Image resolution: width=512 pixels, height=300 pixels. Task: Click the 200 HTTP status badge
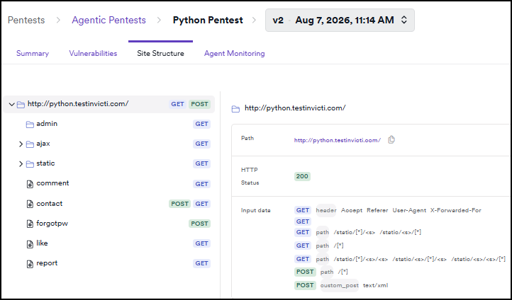[302, 177]
